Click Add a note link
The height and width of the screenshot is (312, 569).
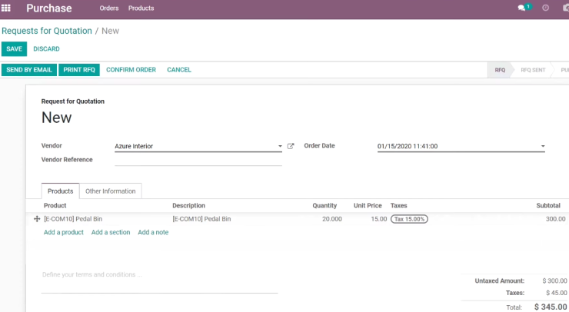coord(153,232)
